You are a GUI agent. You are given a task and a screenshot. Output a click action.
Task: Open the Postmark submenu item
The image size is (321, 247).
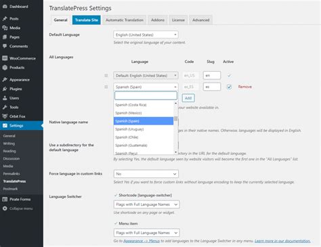10,189
